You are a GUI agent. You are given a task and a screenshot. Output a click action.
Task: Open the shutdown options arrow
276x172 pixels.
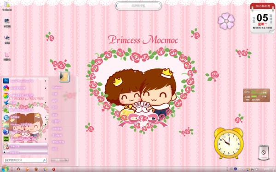click(x=66, y=160)
